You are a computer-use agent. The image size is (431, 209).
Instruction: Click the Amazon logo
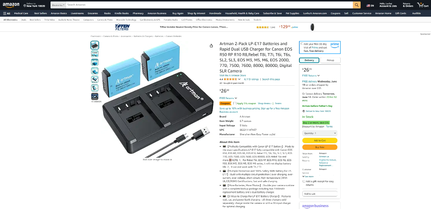(11, 5)
